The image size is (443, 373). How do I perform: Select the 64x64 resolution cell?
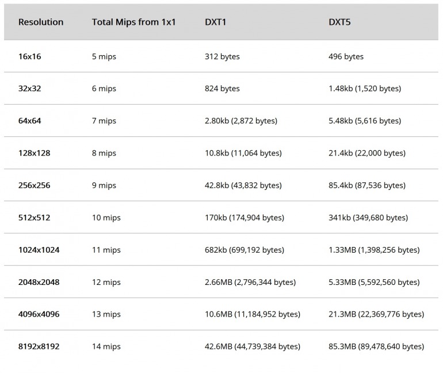click(30, 121)
